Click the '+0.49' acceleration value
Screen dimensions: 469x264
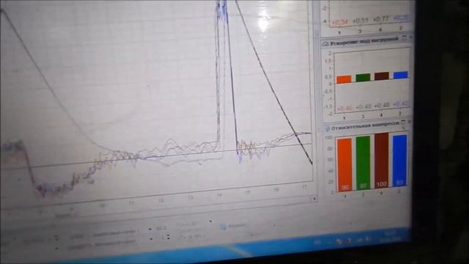coord(363,106)
